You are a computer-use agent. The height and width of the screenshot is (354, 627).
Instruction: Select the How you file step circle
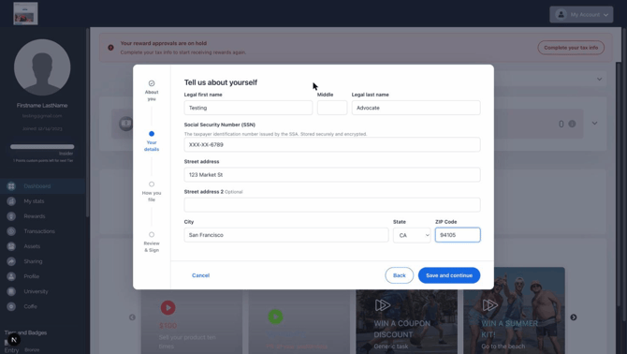point(152,184)
